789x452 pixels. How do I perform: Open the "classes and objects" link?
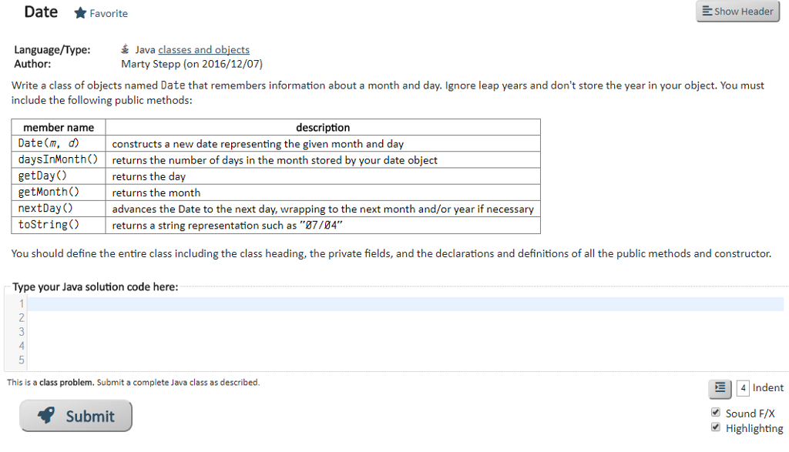[203, 49]
